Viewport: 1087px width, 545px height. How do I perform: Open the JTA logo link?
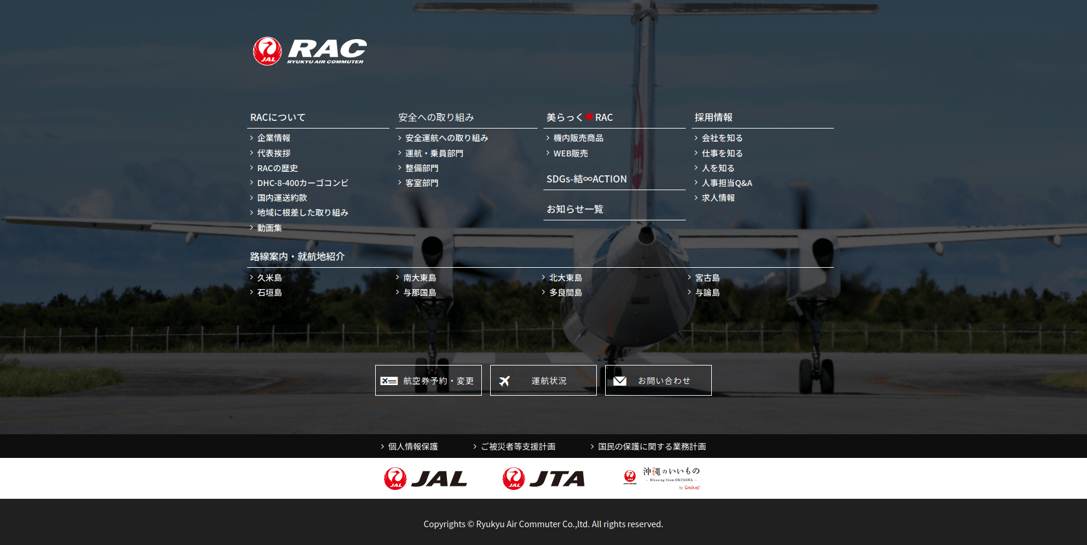[x=543, y=479]
